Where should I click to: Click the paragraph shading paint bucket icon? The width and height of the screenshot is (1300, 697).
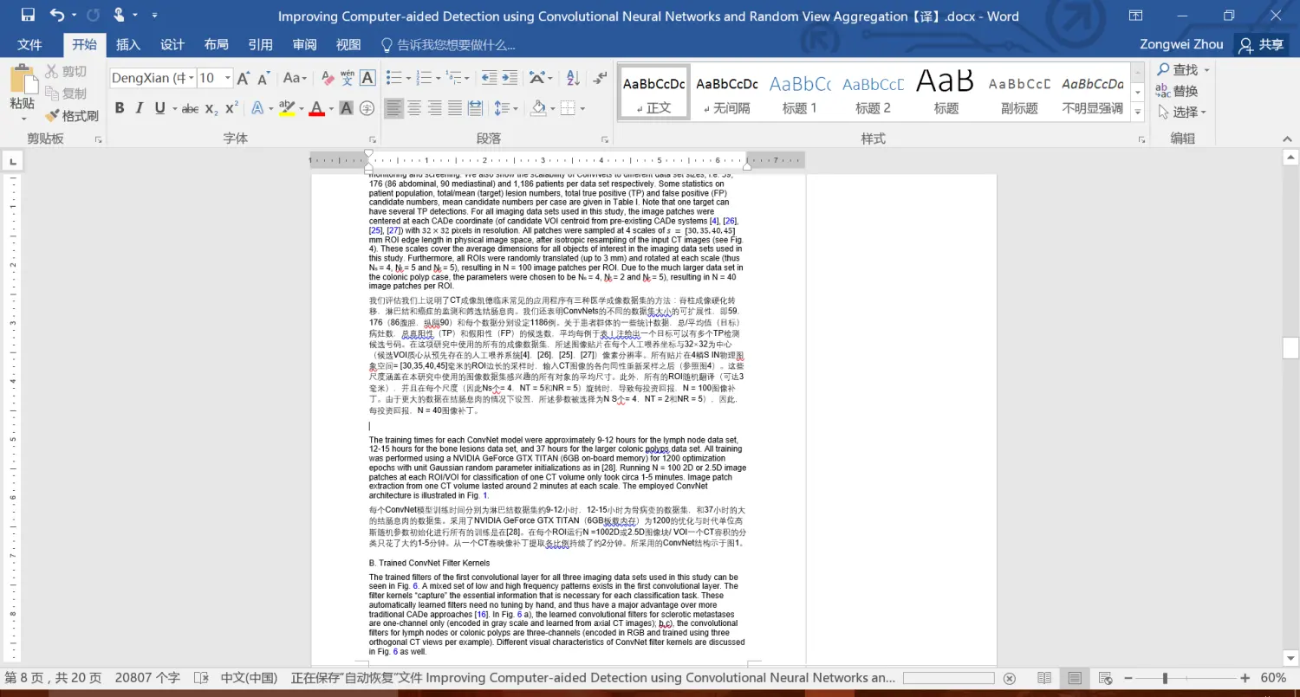537,108
